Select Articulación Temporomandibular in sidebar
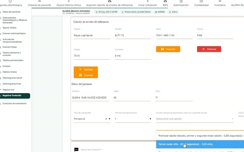 (12, 41)
